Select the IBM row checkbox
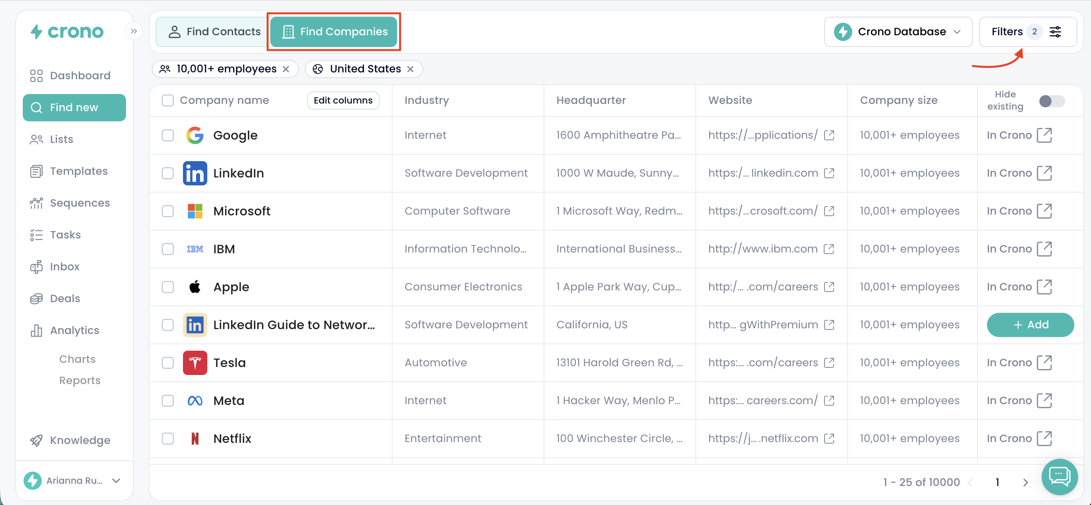Viewport: 1091px width, 505px height. (x=168, y=249)
